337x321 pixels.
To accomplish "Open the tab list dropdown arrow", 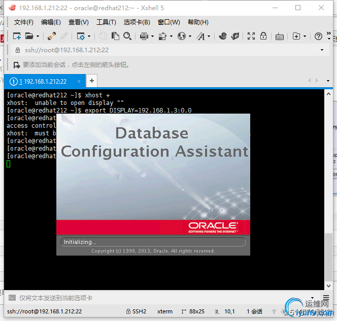I will [328, 81].
